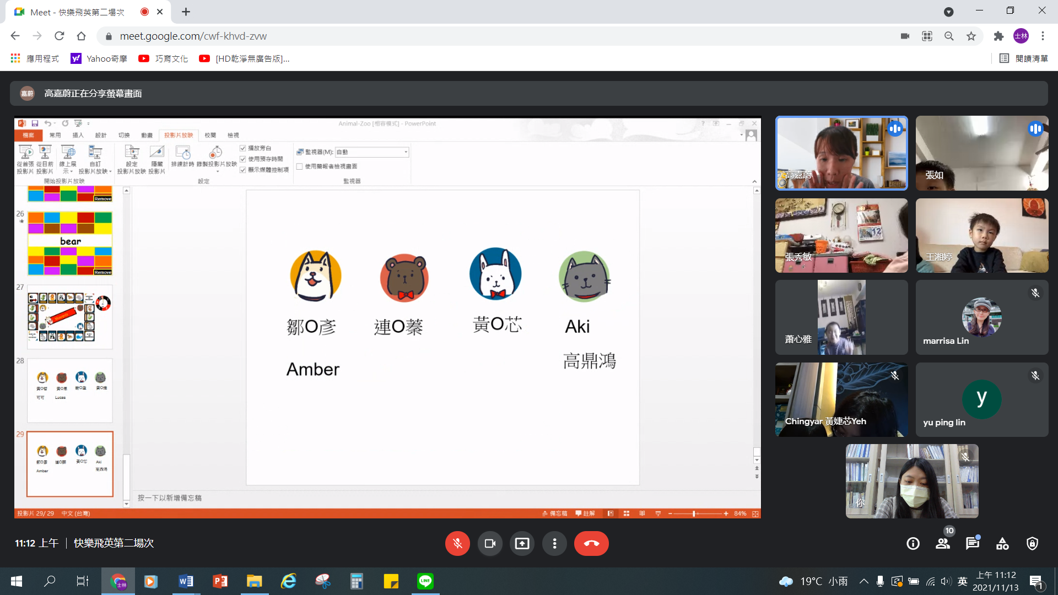The height and width of the screenshot is (595, 1058).
Task: Open Word from the taskbar
Action: click(186, 581)
